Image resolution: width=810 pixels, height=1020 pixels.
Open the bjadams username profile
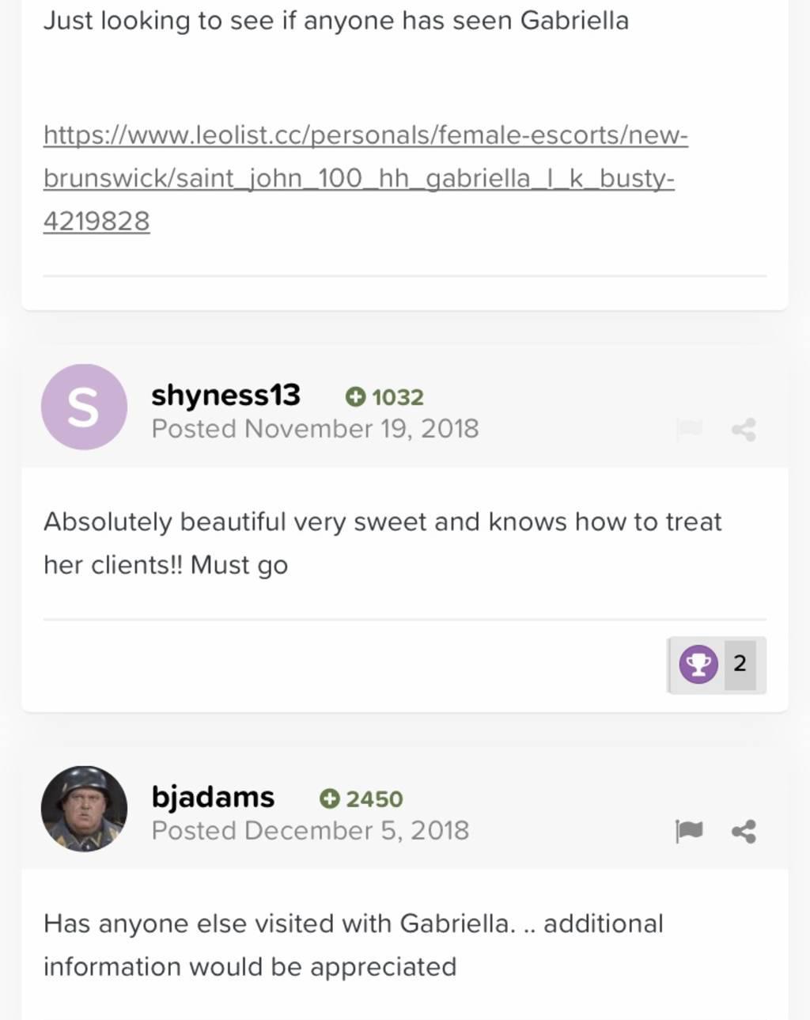tap(213, 797)
